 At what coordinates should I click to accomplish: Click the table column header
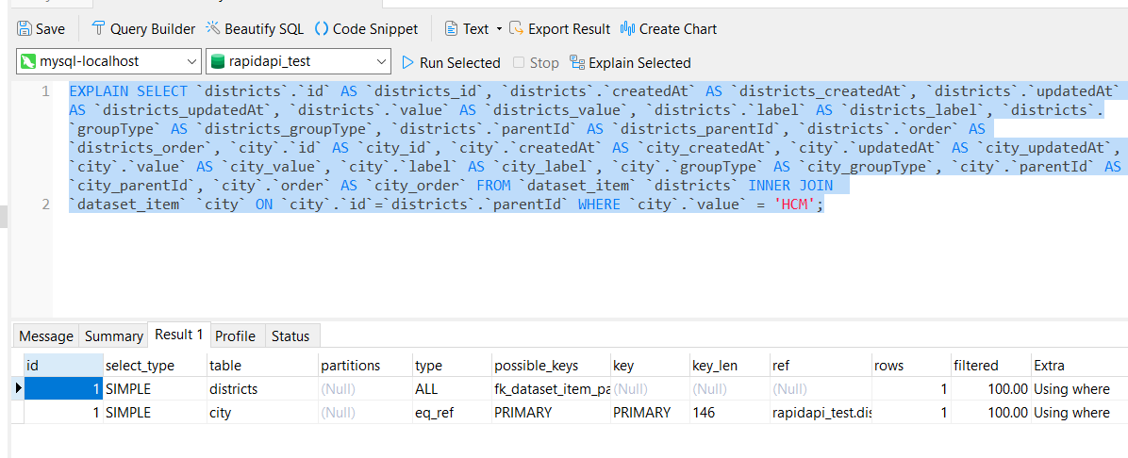pos(262,366)
